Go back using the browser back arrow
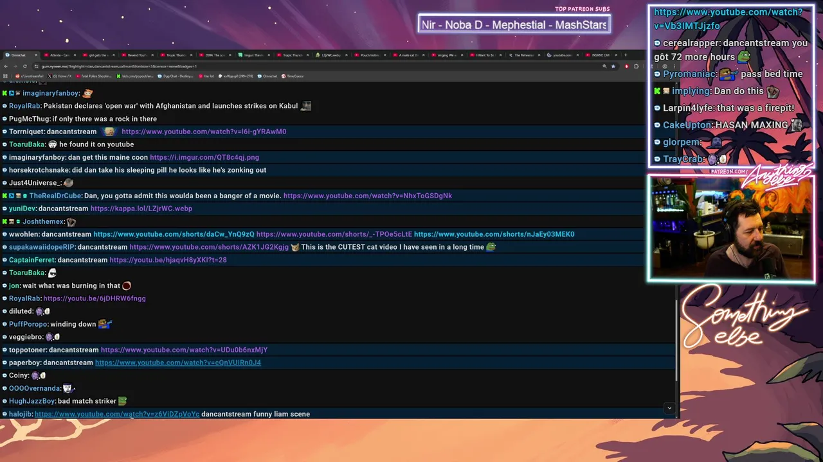This screenshot has width=823, height=462. tap(6, 66)
